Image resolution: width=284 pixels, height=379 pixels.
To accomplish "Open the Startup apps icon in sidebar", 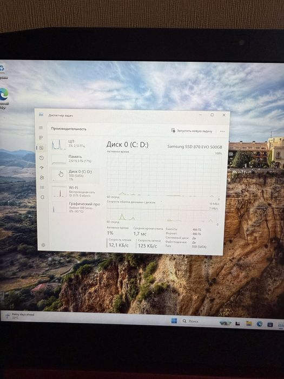I will tap(42, 167).
